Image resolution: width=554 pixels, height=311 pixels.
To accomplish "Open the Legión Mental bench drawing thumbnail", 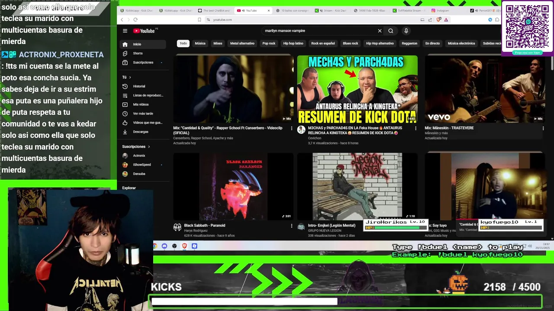I will [358, 186].
